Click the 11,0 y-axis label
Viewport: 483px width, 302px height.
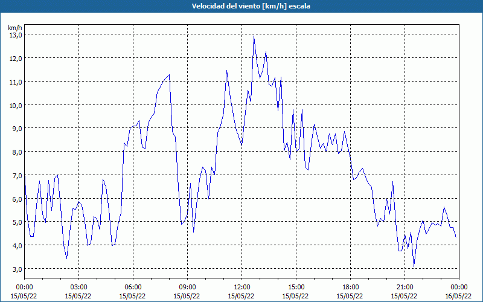click(16, 82)
